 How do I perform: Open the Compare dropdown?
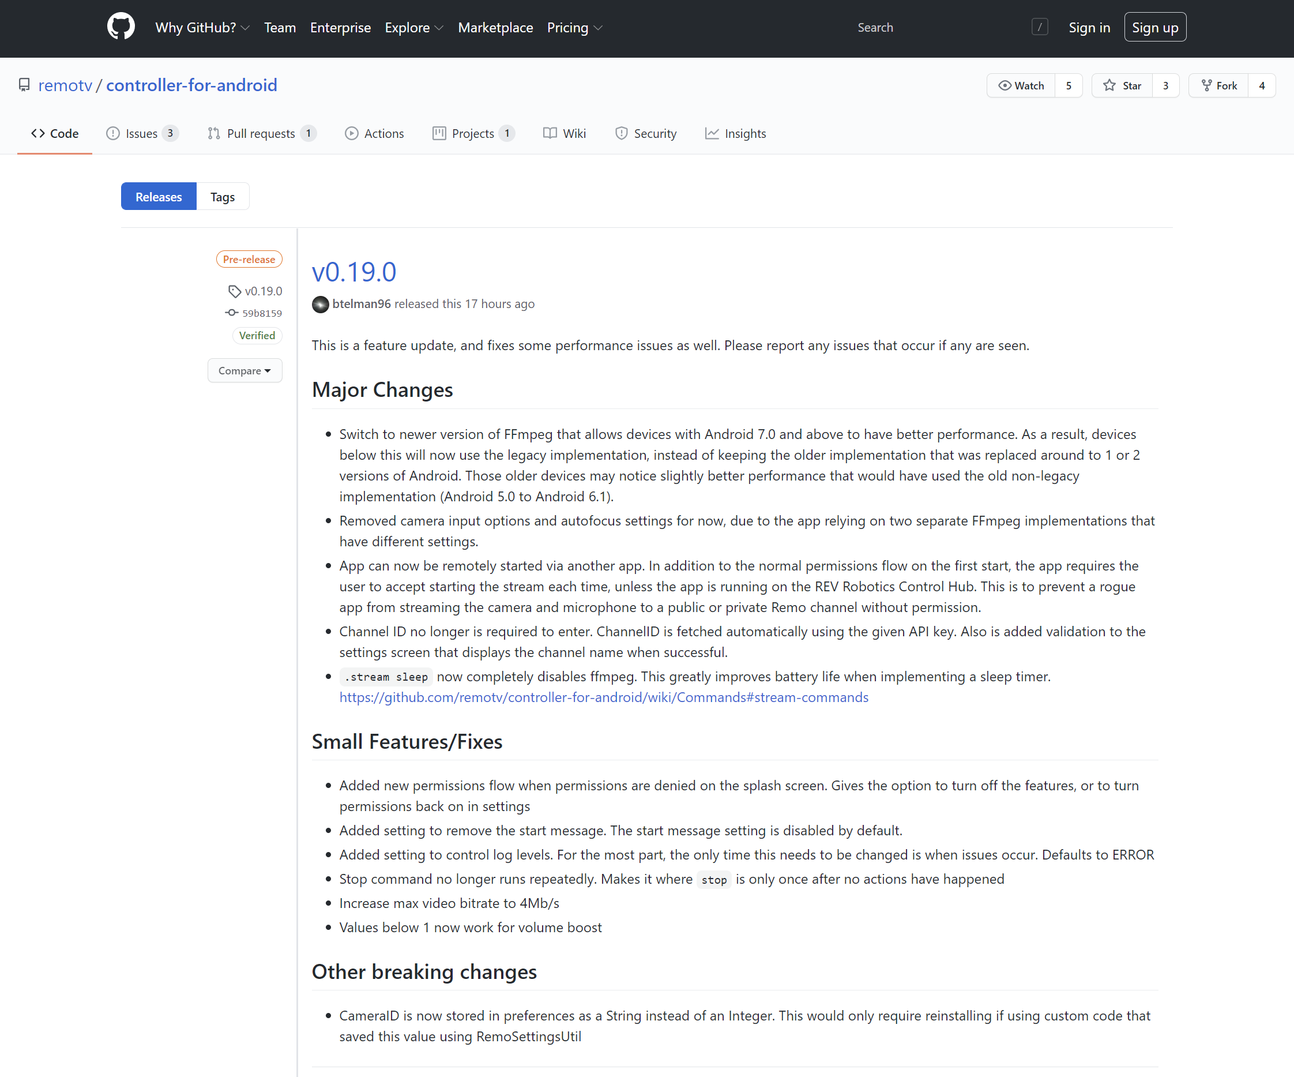click(244, 370)
